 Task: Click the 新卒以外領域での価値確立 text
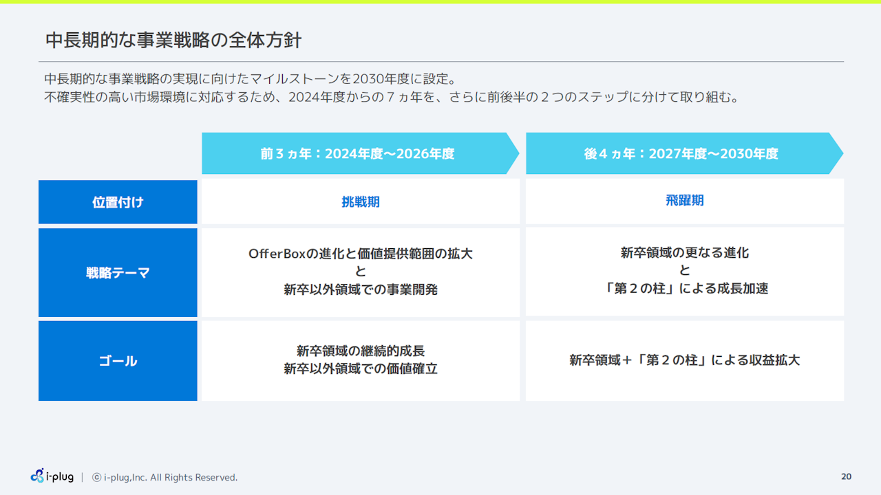click(x=360, y=369)
